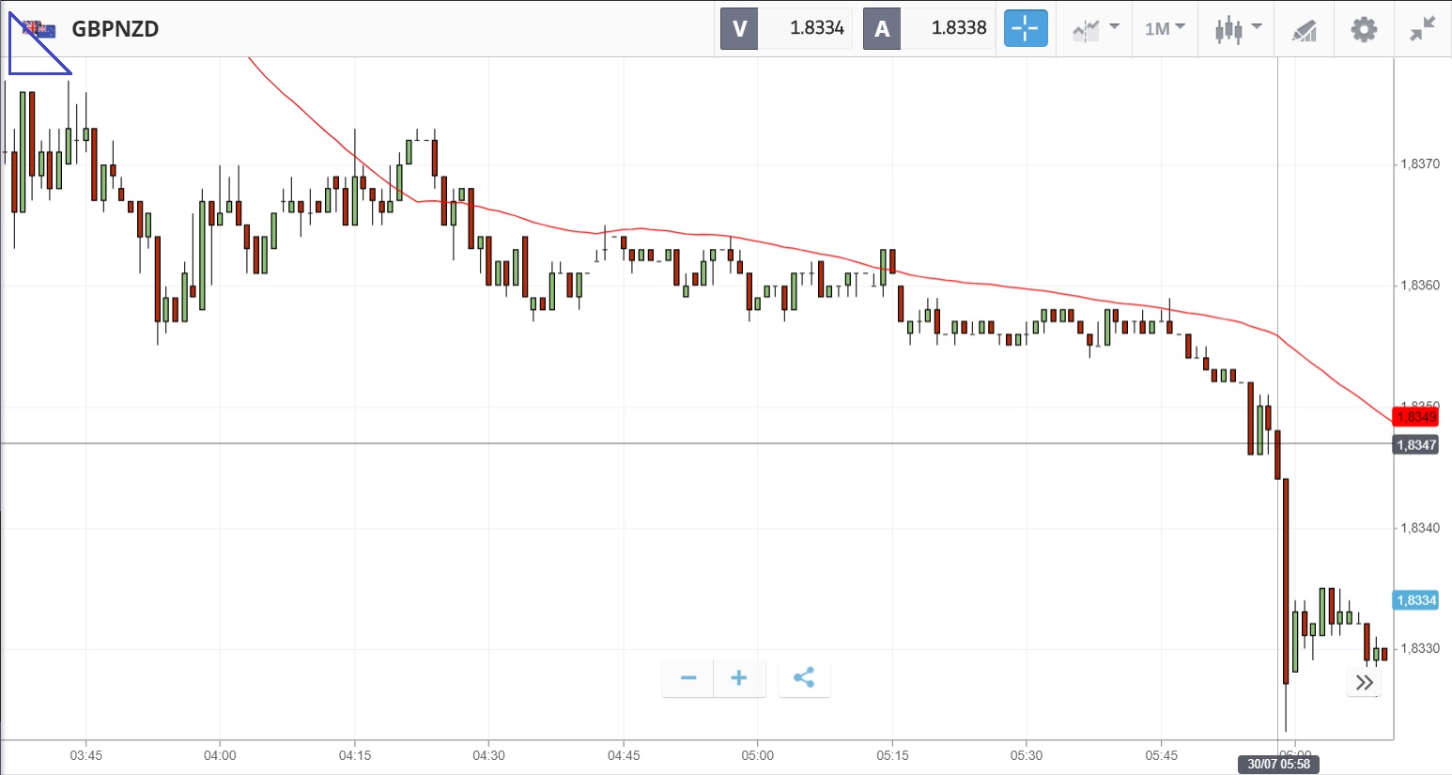Viewport: 1452px width, 775px height.
Task: Open chart settings gear
Action: (1364, 29)
